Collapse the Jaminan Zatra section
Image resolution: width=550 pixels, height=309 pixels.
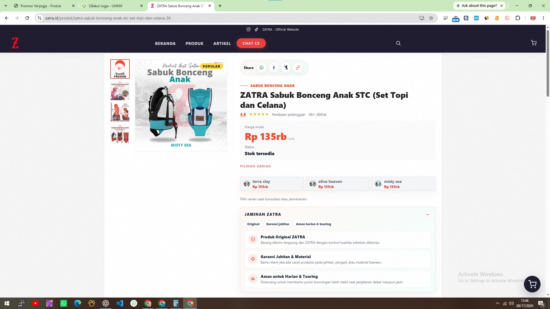(427, 215)
